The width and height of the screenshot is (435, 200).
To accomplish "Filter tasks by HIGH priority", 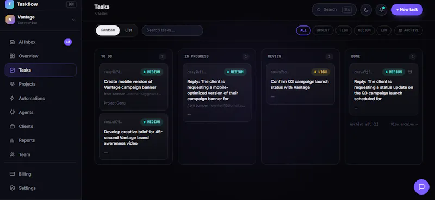I will click(344, 30).
